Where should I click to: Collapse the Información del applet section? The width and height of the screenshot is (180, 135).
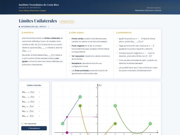(x=34, y=27)
